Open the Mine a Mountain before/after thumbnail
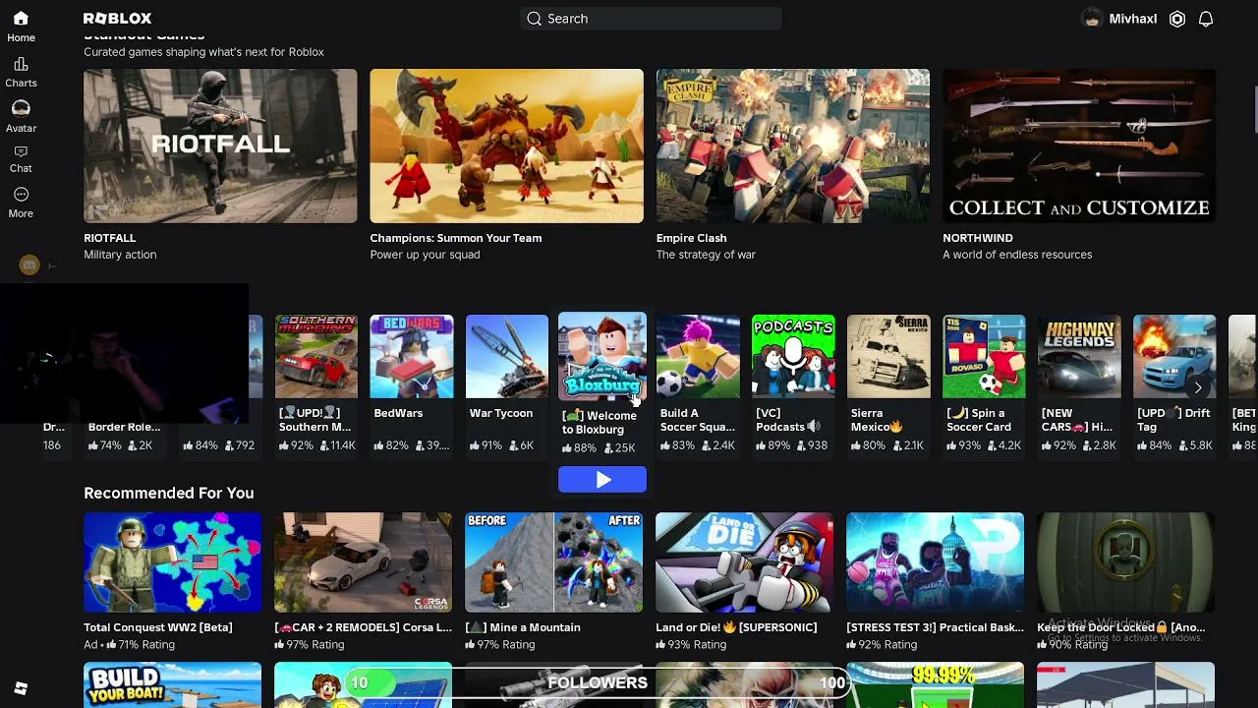The image size is (1258, 708). click(x=554, y=562)
